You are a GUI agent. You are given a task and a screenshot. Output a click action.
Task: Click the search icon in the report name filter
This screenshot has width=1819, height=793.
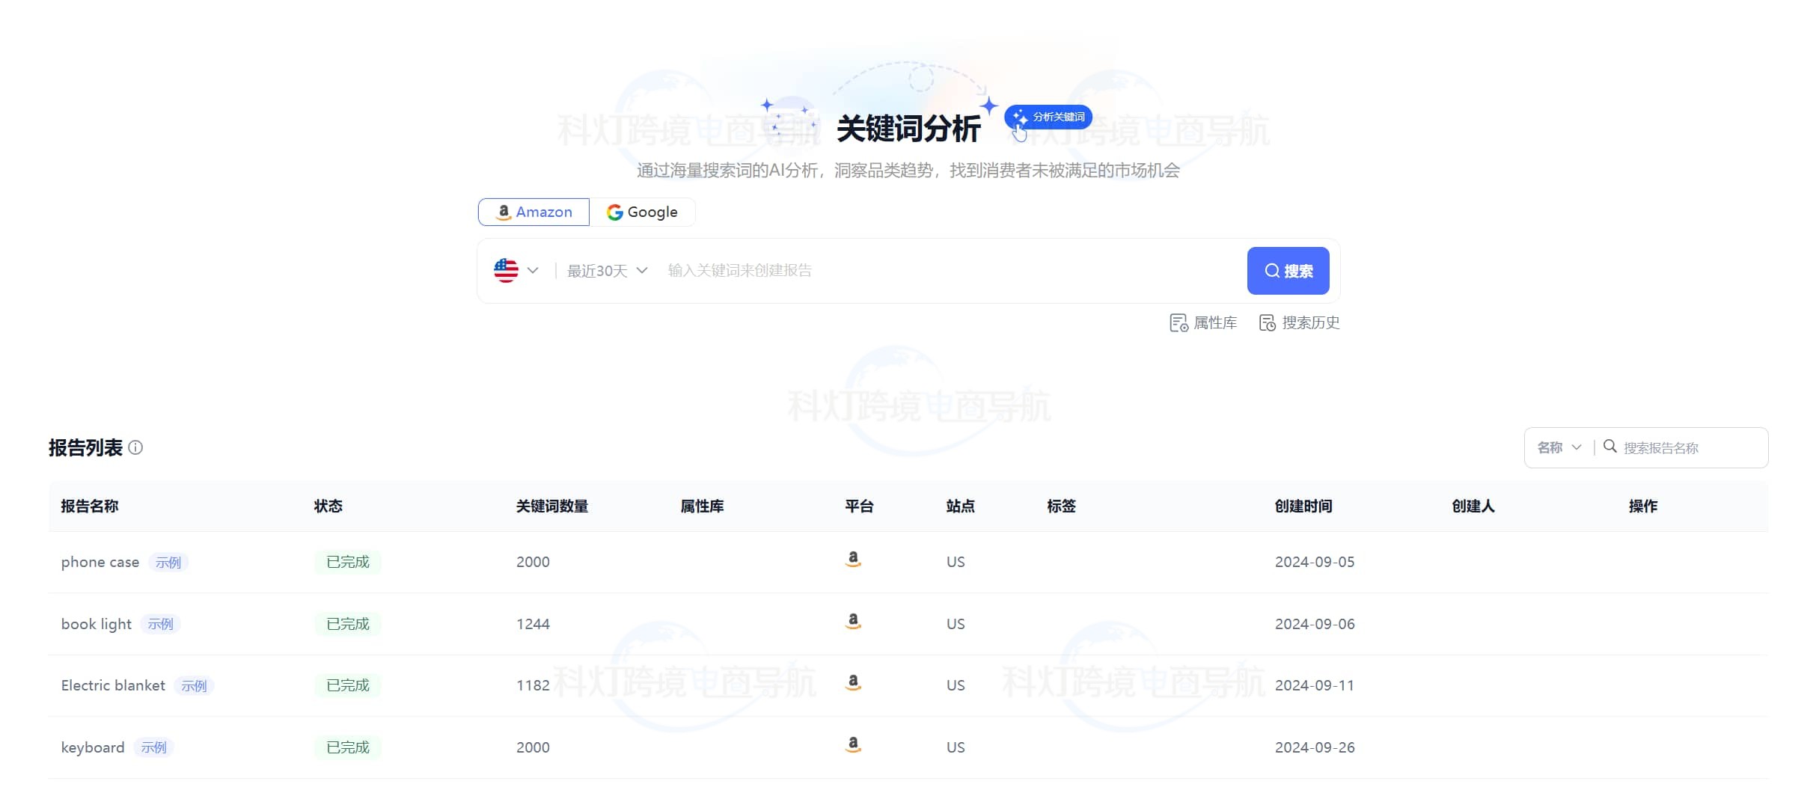tap(1612, 447)
